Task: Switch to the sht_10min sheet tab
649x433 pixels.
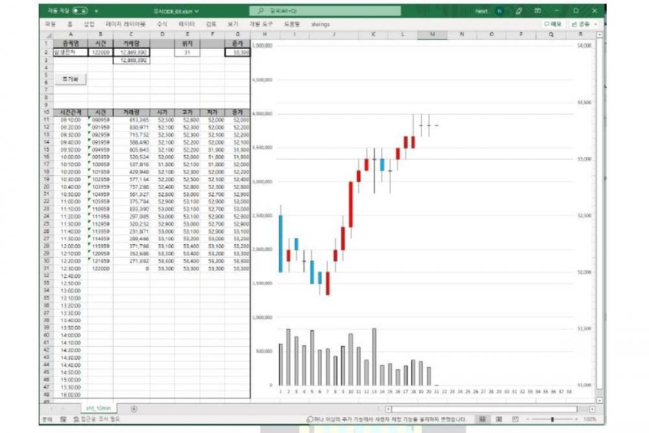Action: (x=99, y=408)
